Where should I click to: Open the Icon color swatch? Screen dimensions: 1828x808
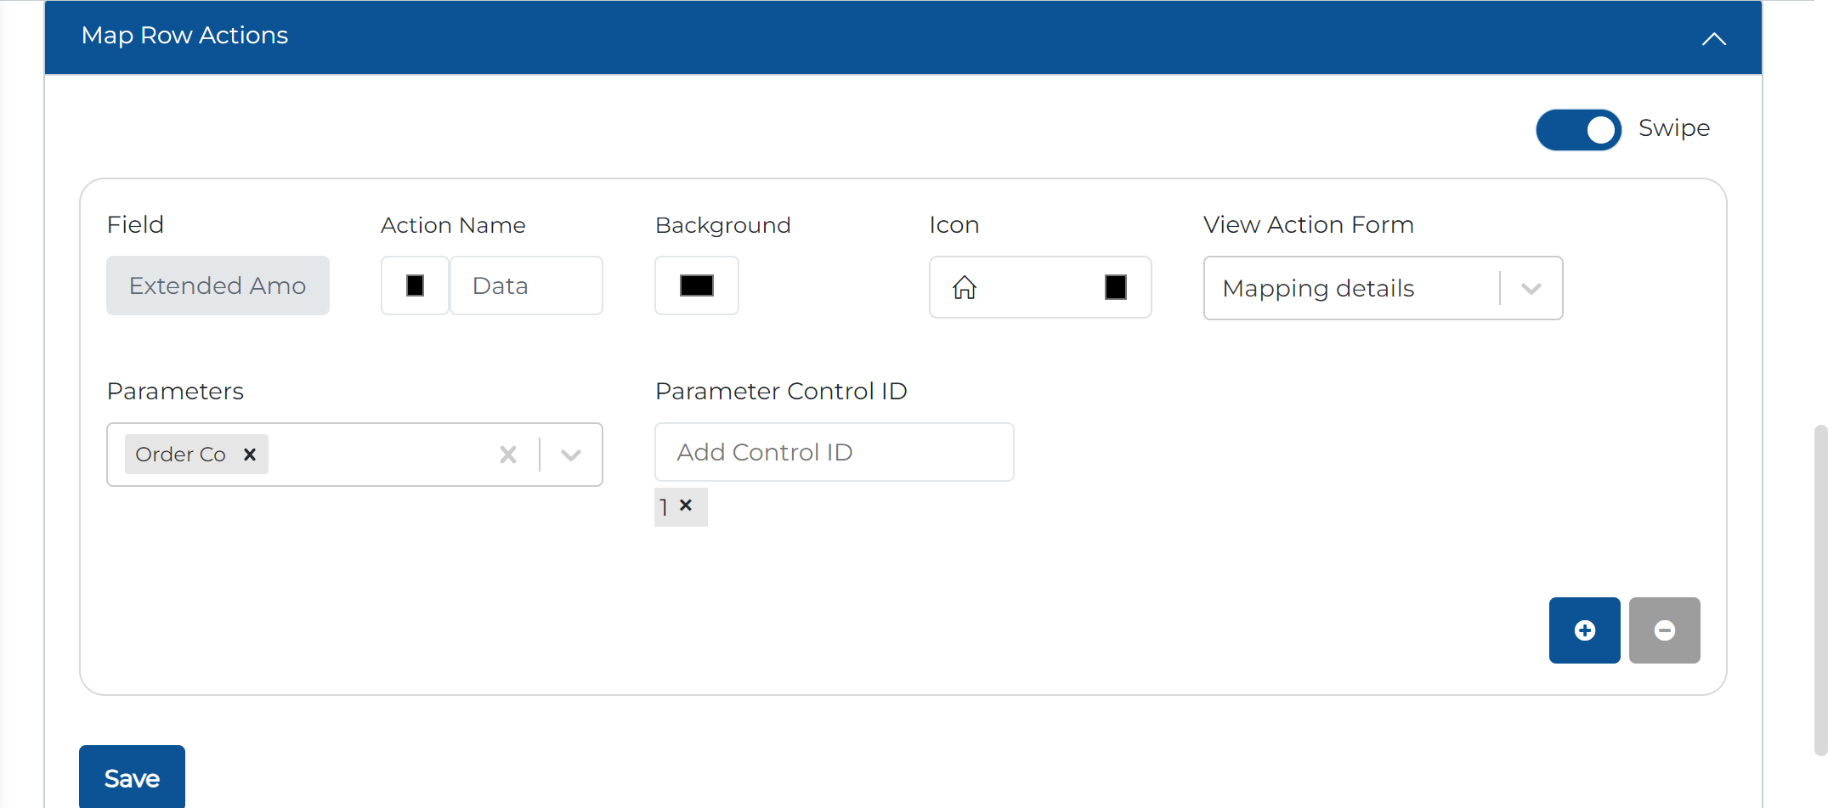point(1115,287)
